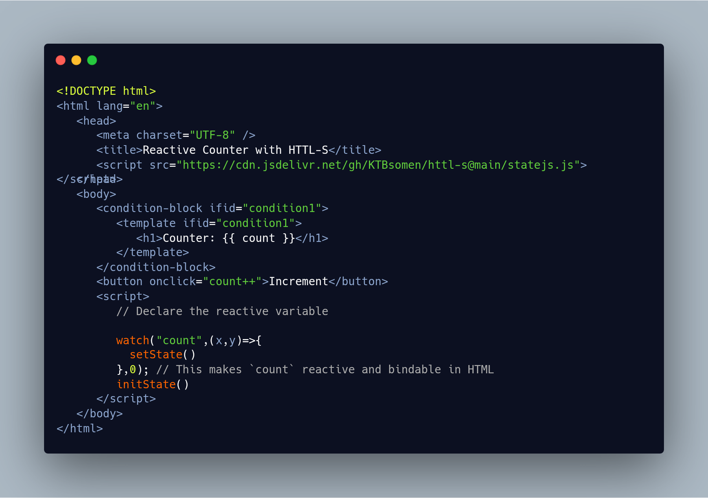This screenshot has width=708, height=498.
Task: Click the green maximize dot
Action: coord(92,60)
